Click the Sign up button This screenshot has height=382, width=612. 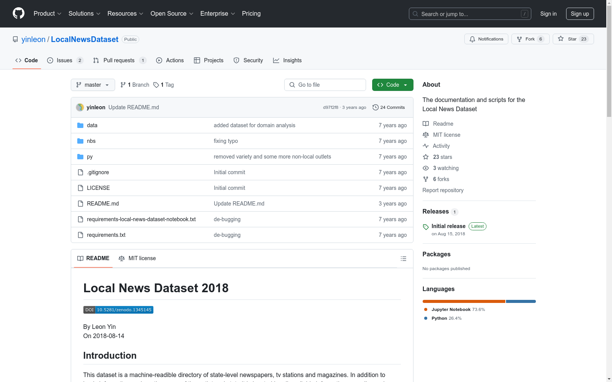coord(580,14)
